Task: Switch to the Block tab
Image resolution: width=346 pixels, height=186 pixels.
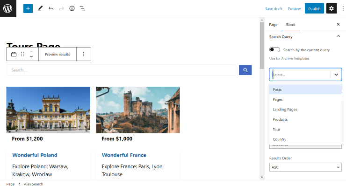Action: [291, 25]
